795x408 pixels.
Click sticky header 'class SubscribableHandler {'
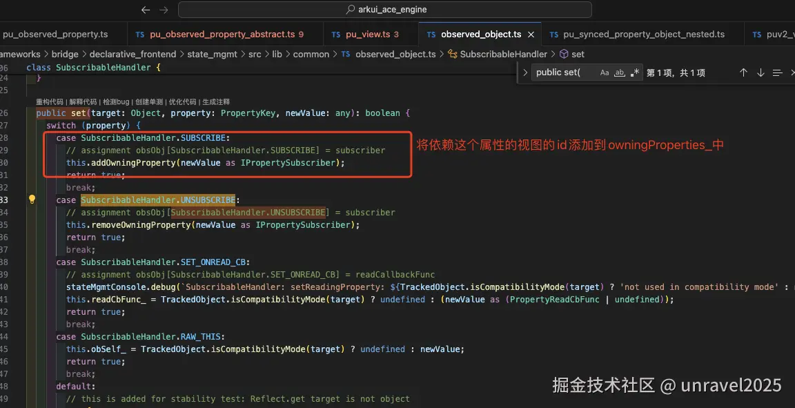(93, 68)
